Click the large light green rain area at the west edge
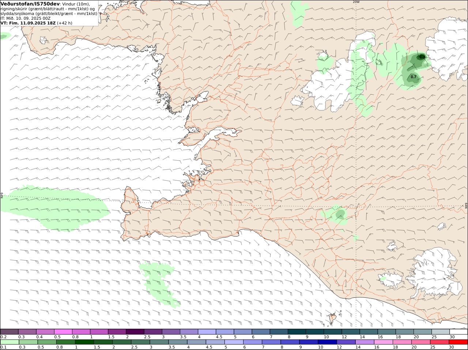 click(55, 208)
